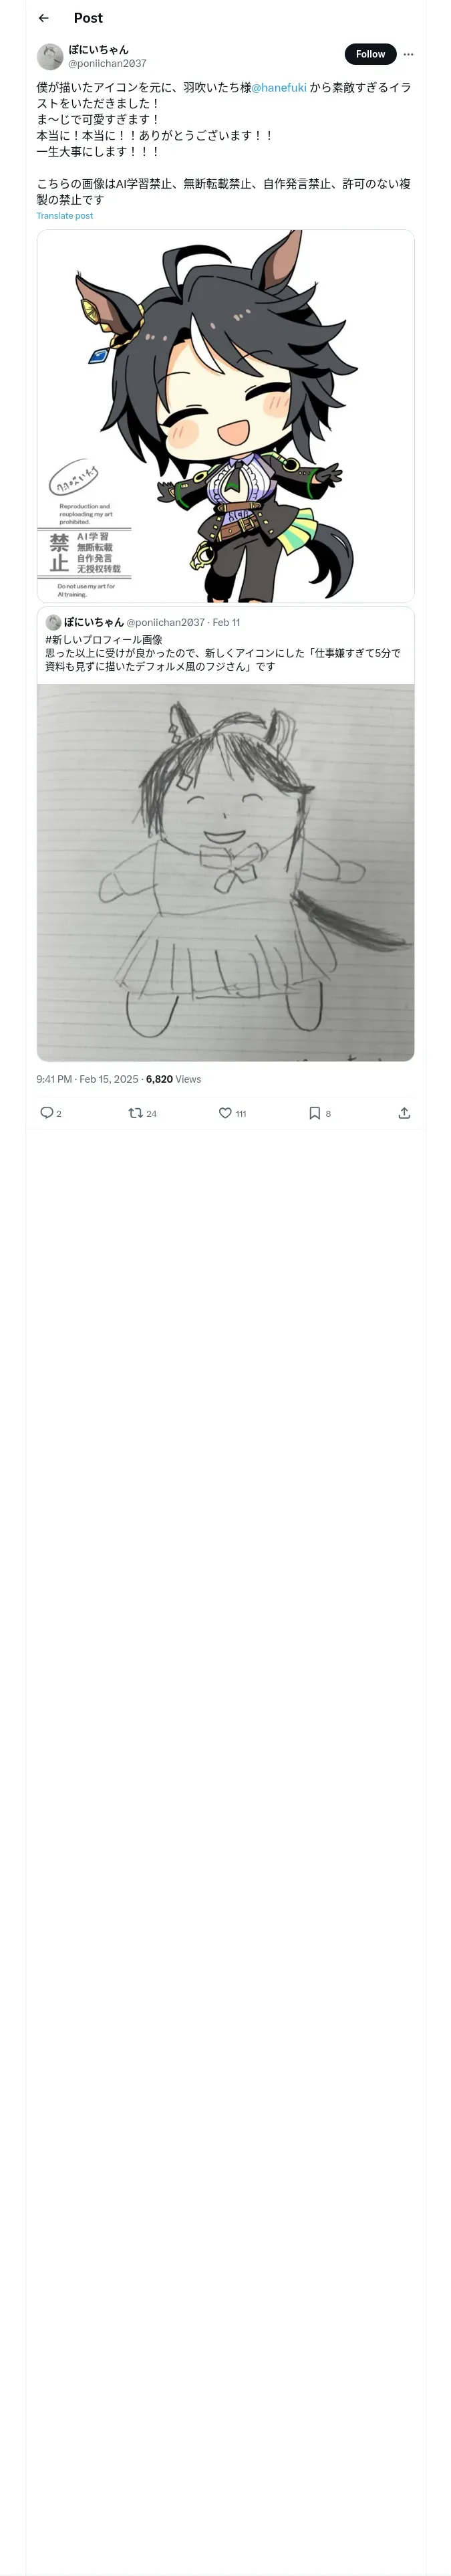Viewport: 451px width, 2576px height.
Task: Bookmark this post
Action: point(314,1113)
